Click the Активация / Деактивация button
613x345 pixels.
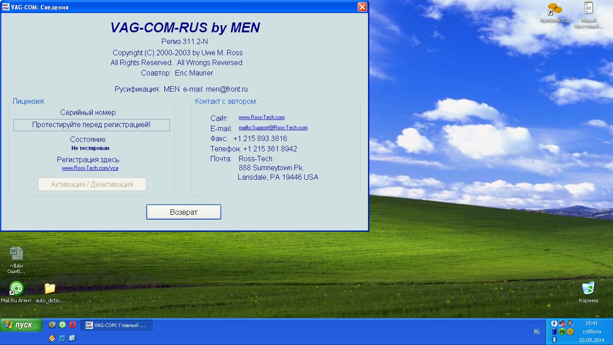[92, 184]
